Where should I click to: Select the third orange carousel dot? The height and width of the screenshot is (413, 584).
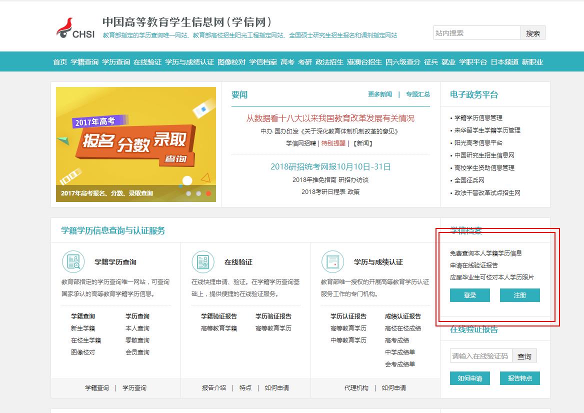click(x=208, y=193)
